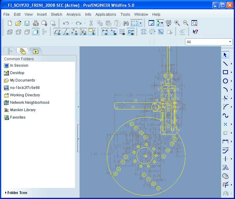The width and height of the screenshot is (235, 199).
Task: Toggle dimension display on or off
Action: [105, 32]
